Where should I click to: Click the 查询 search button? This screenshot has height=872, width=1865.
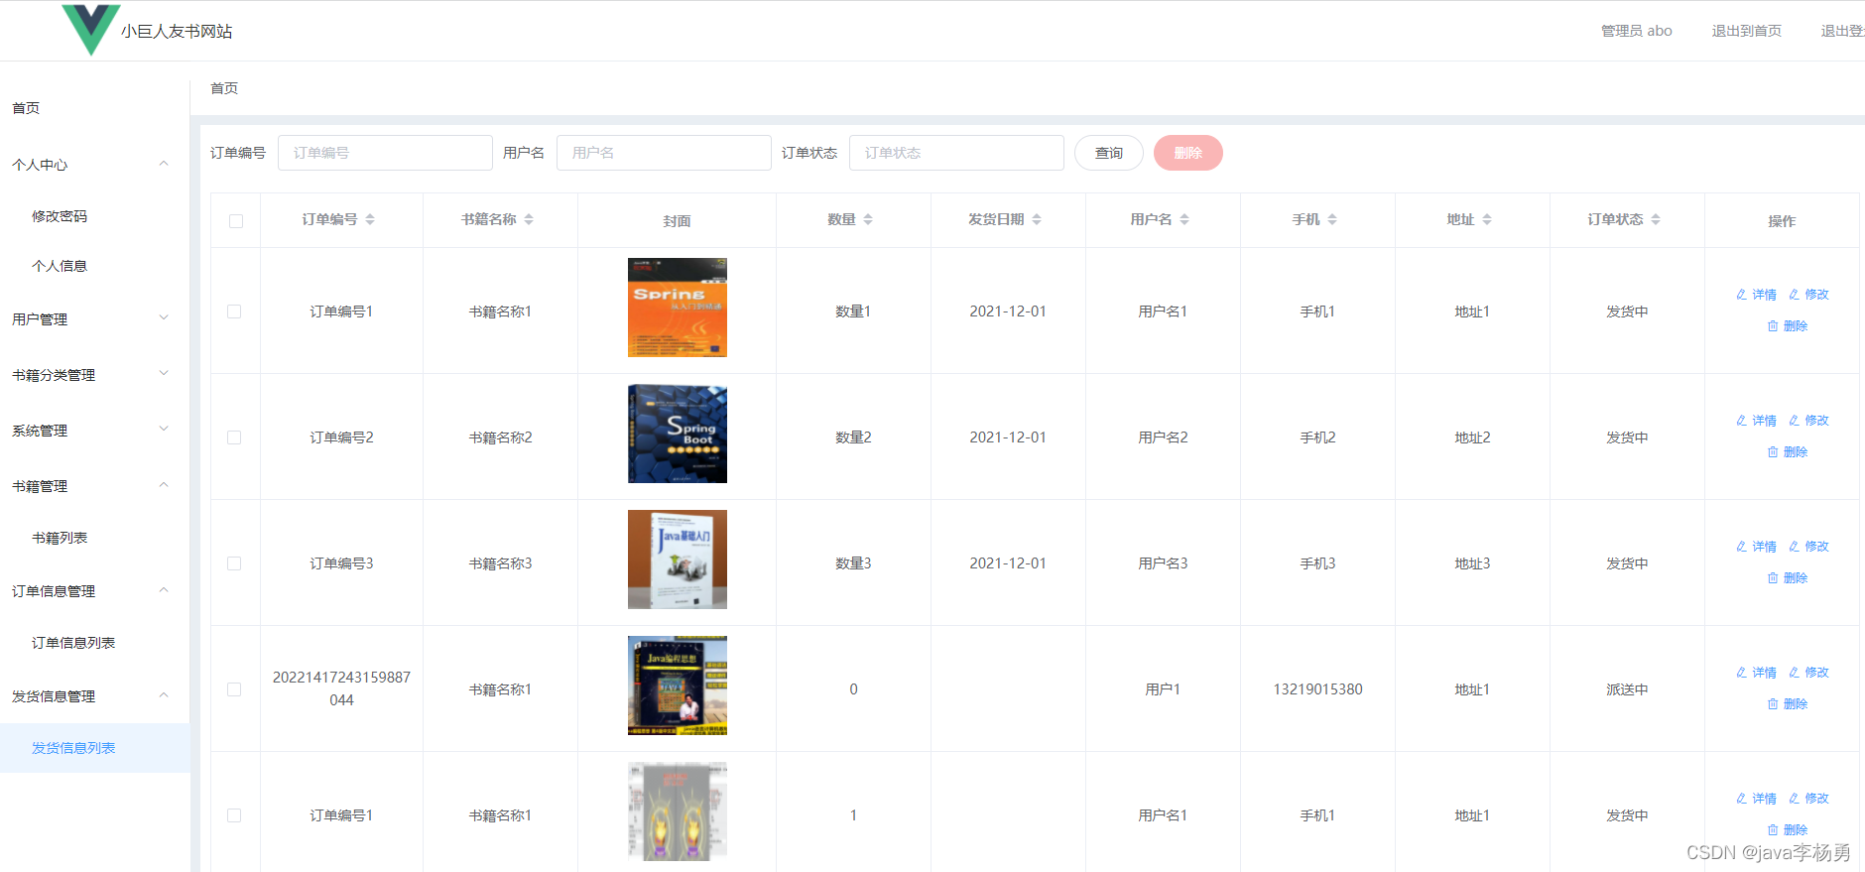(1108, 153)
